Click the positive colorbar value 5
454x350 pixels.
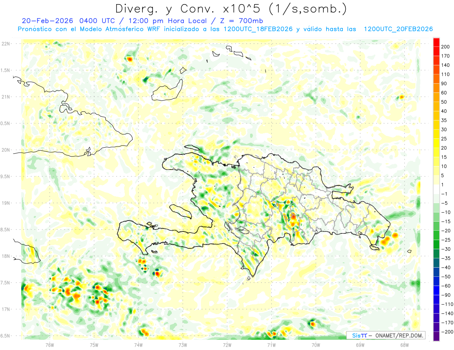pos(443,176)
